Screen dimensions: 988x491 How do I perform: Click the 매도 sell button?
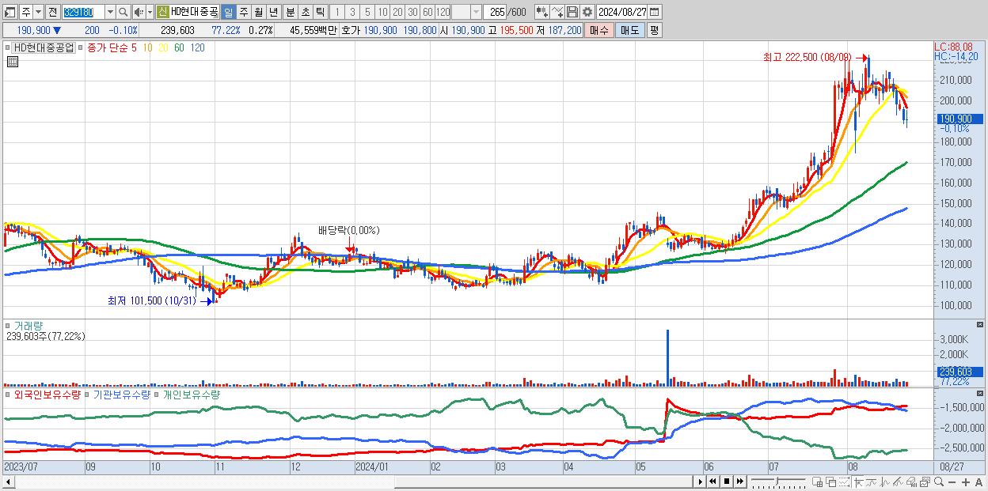point(630,30)
